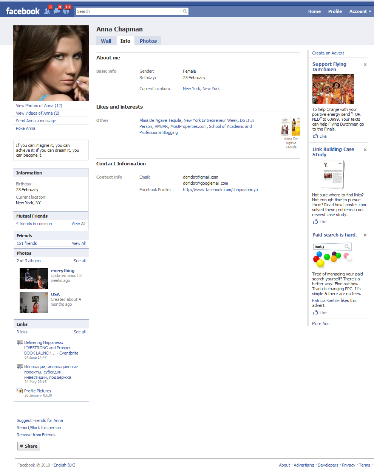This screenshot has width=374, height=473.
Task: Click the Trada advert image
Action: 332,255
